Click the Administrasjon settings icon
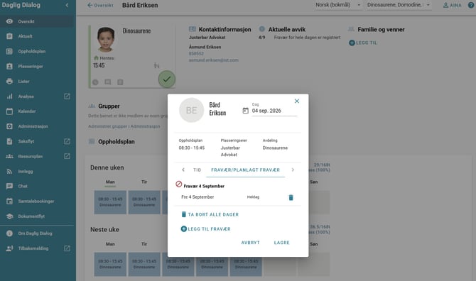The image size is (476, 281). (9, 126)
